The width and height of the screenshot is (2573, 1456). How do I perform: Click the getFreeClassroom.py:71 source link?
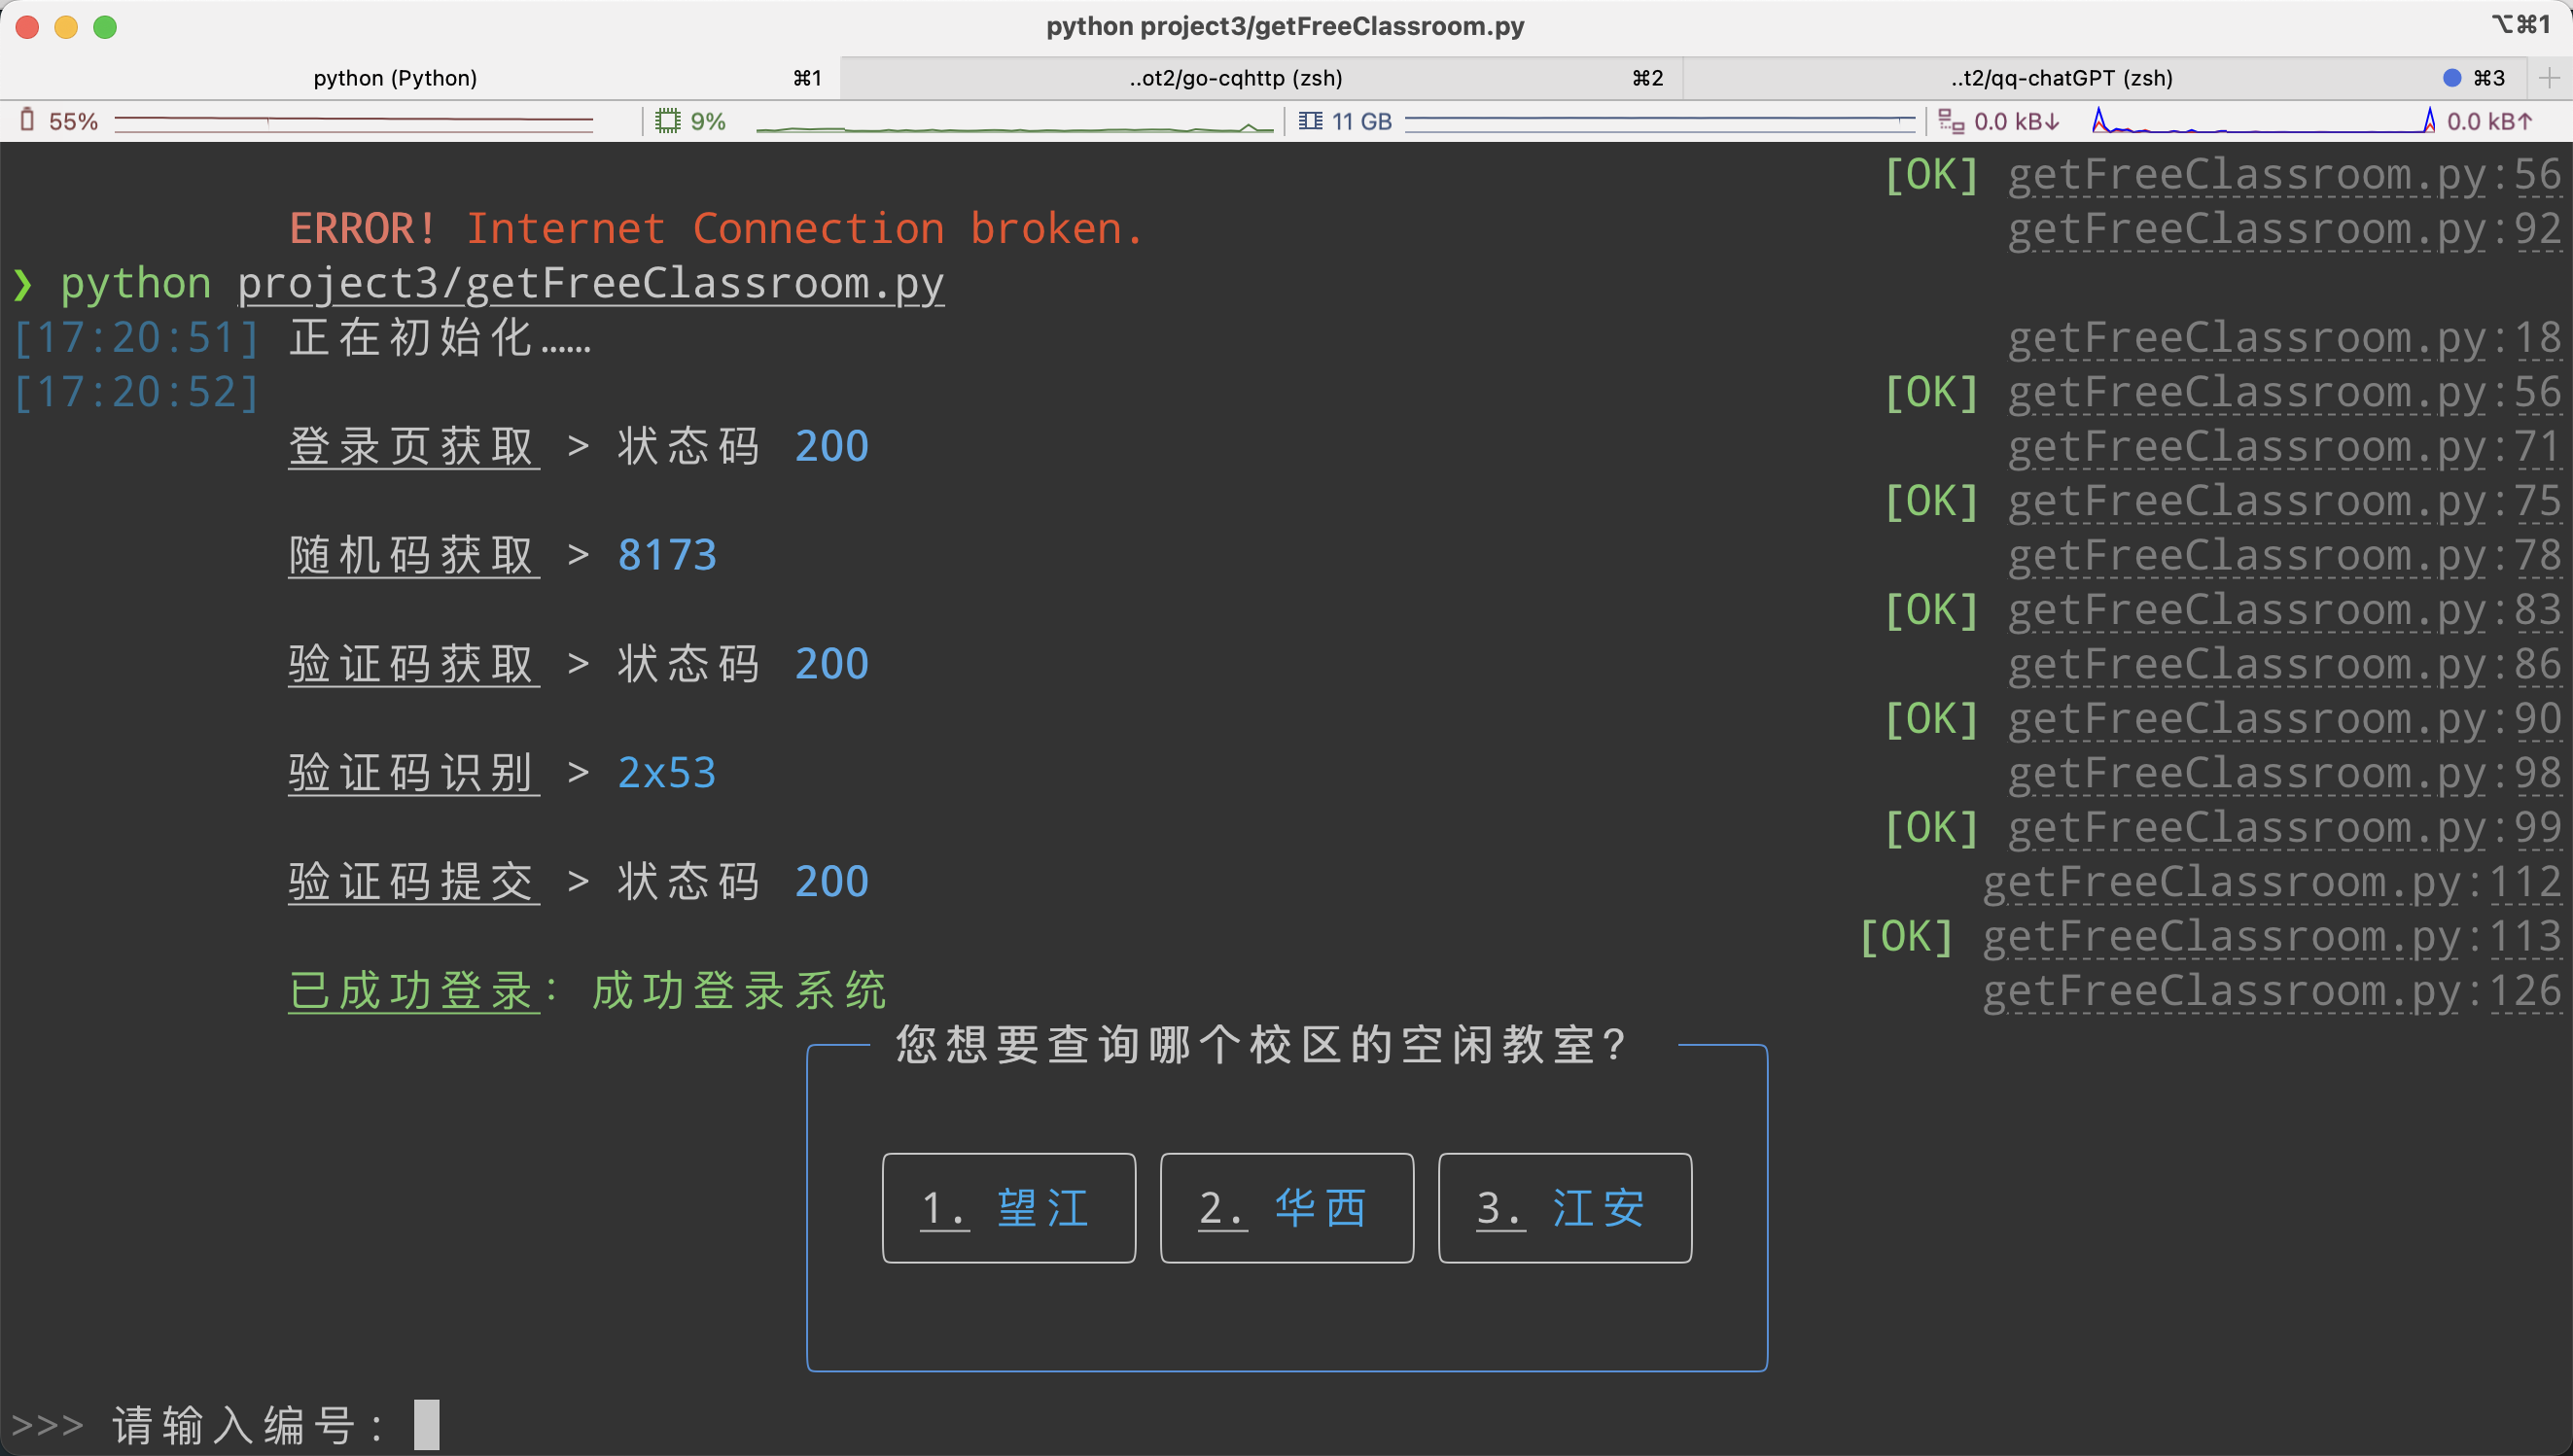2285,448
